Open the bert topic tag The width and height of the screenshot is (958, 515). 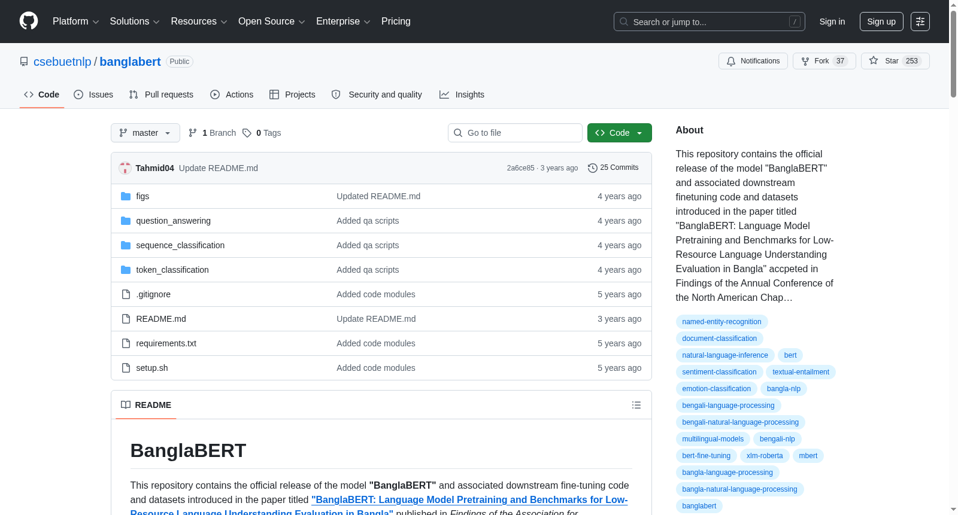coord(790,355)
